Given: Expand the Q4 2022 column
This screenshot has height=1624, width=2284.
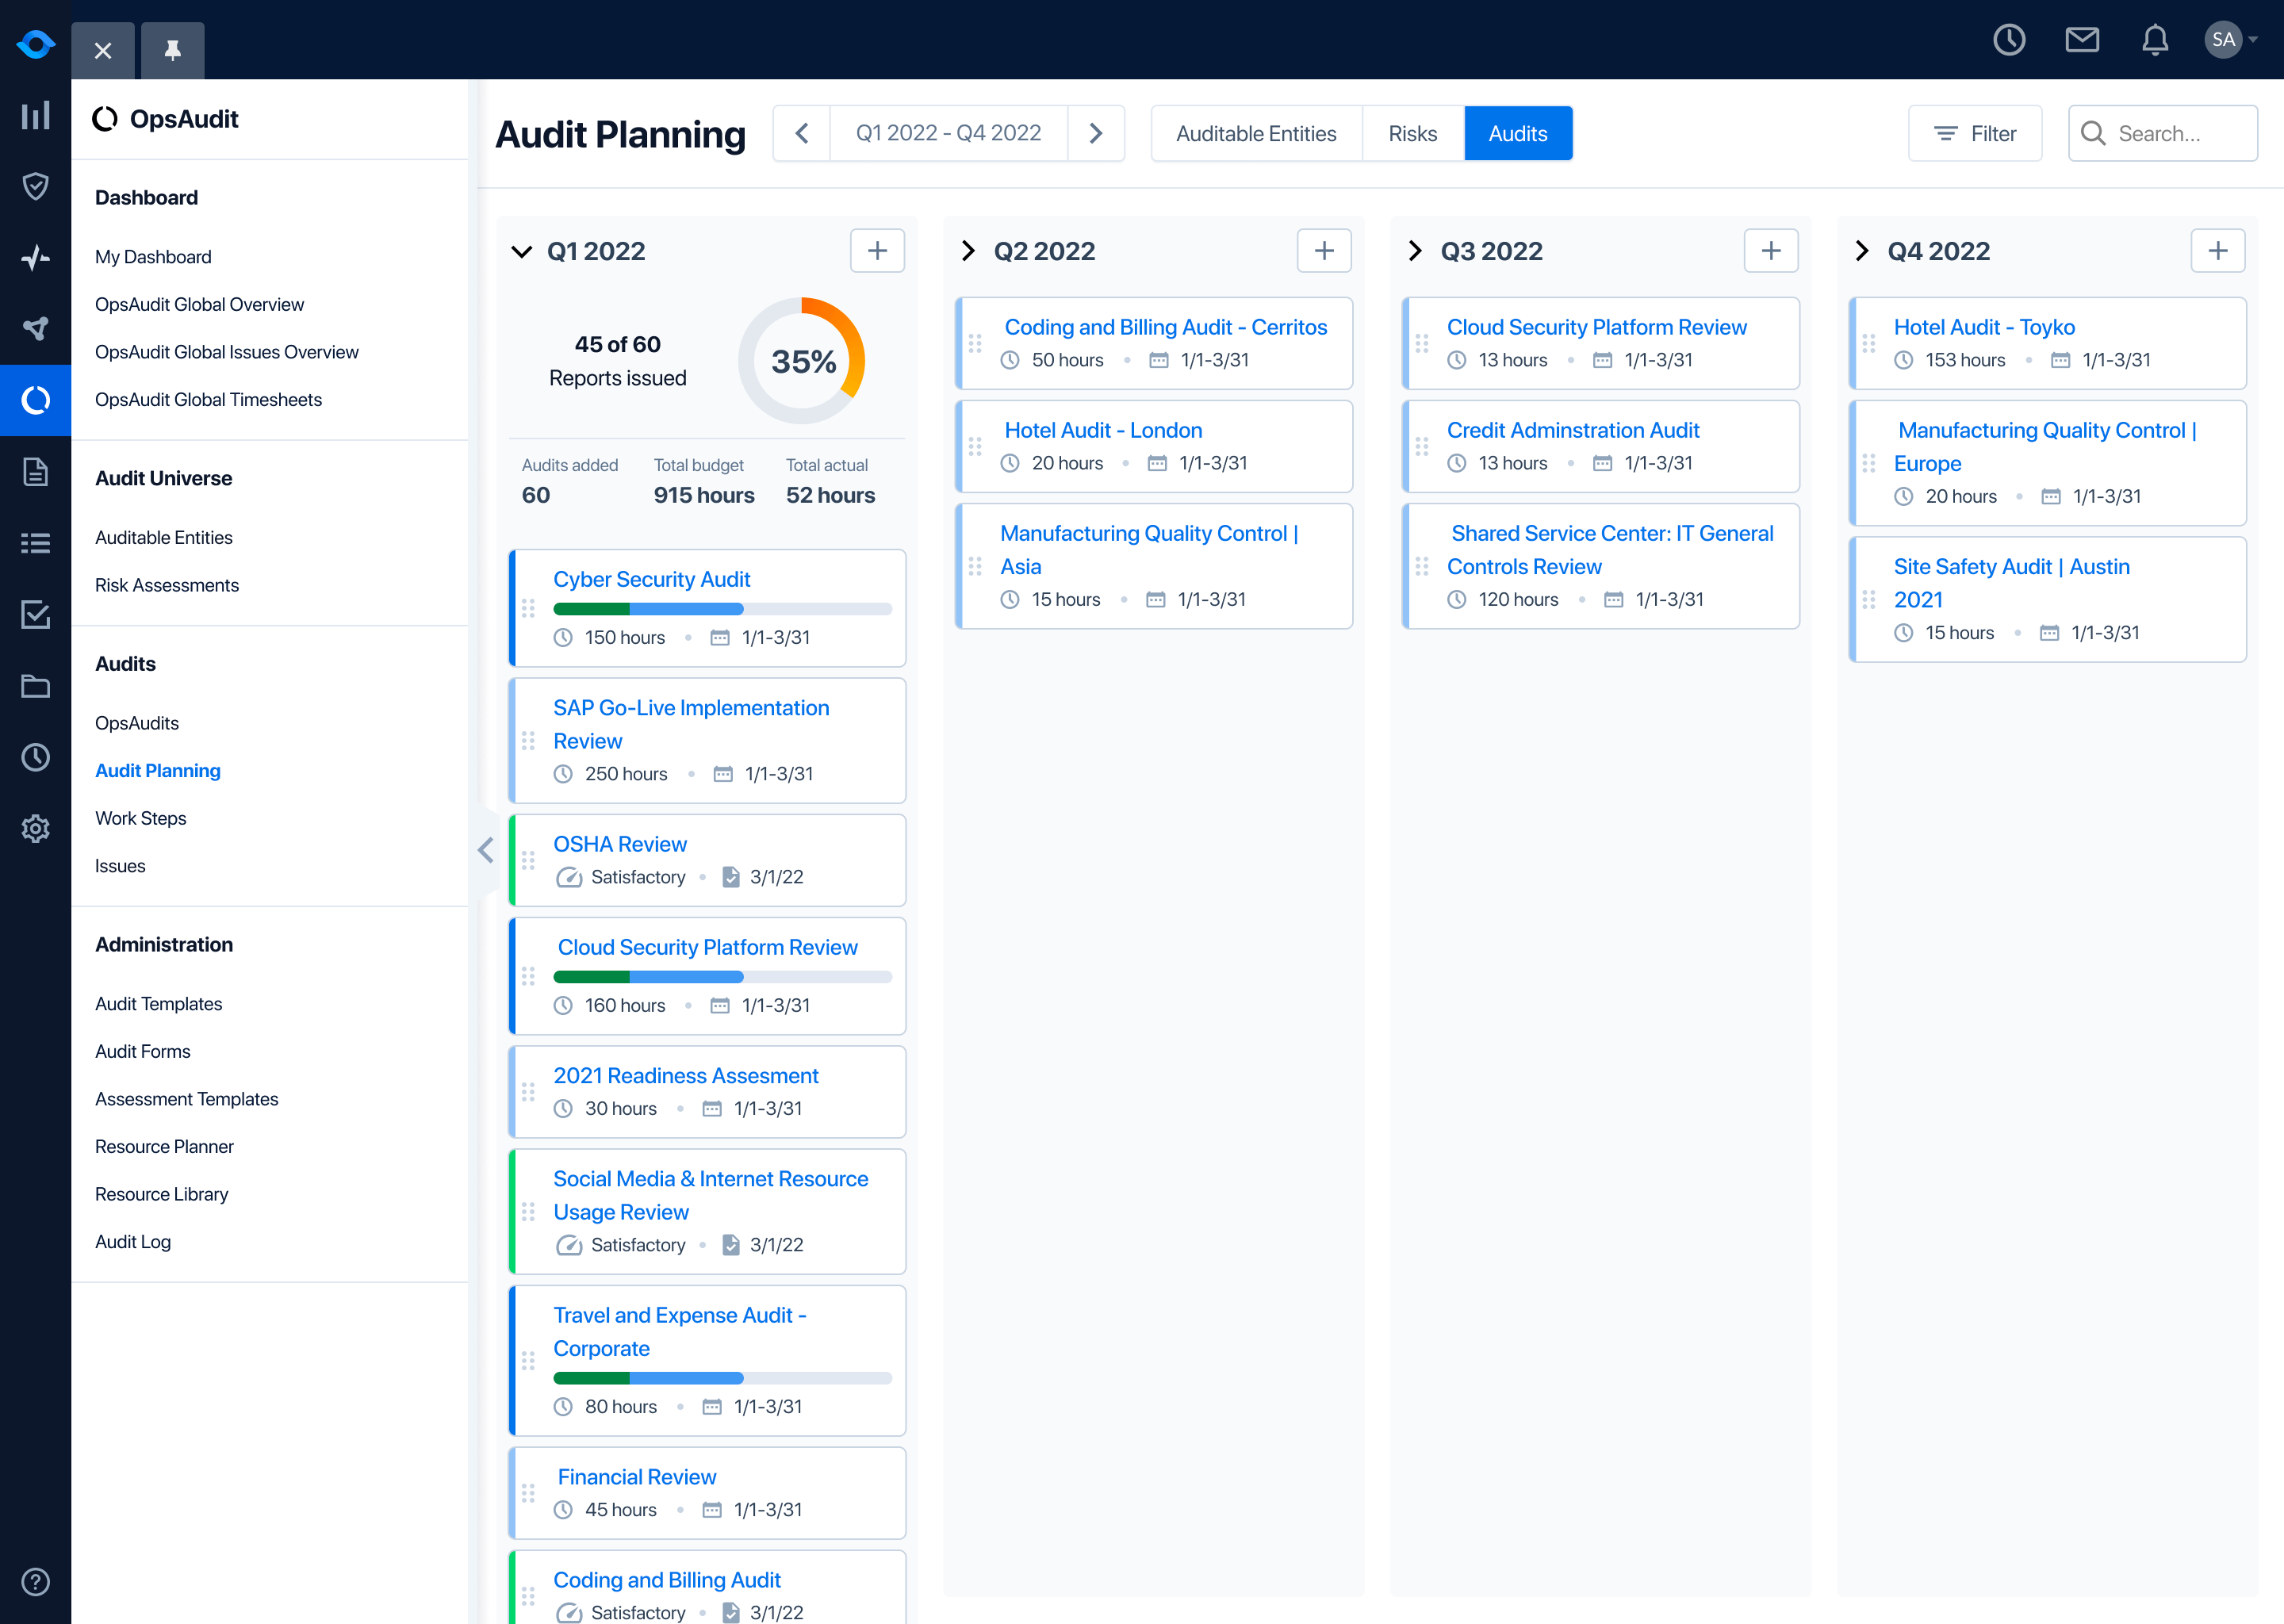Looking at the screenshot, I should pyautogui.click(x=1861, y=251).
